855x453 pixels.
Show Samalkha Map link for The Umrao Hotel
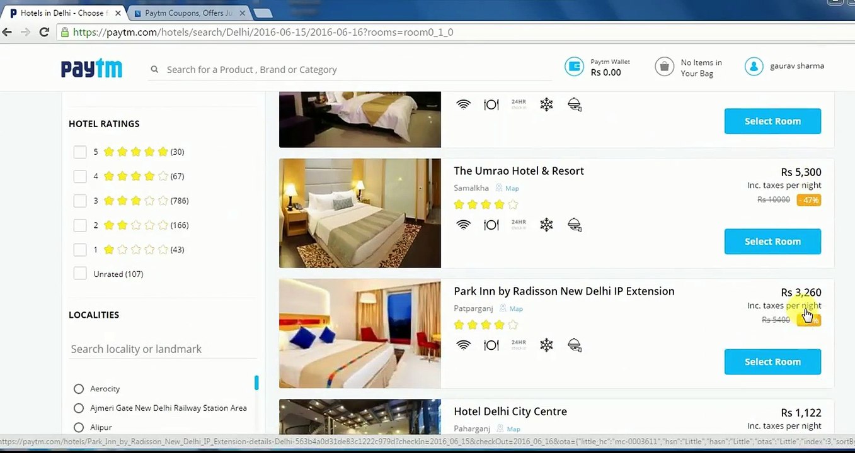tap(511, 189)
